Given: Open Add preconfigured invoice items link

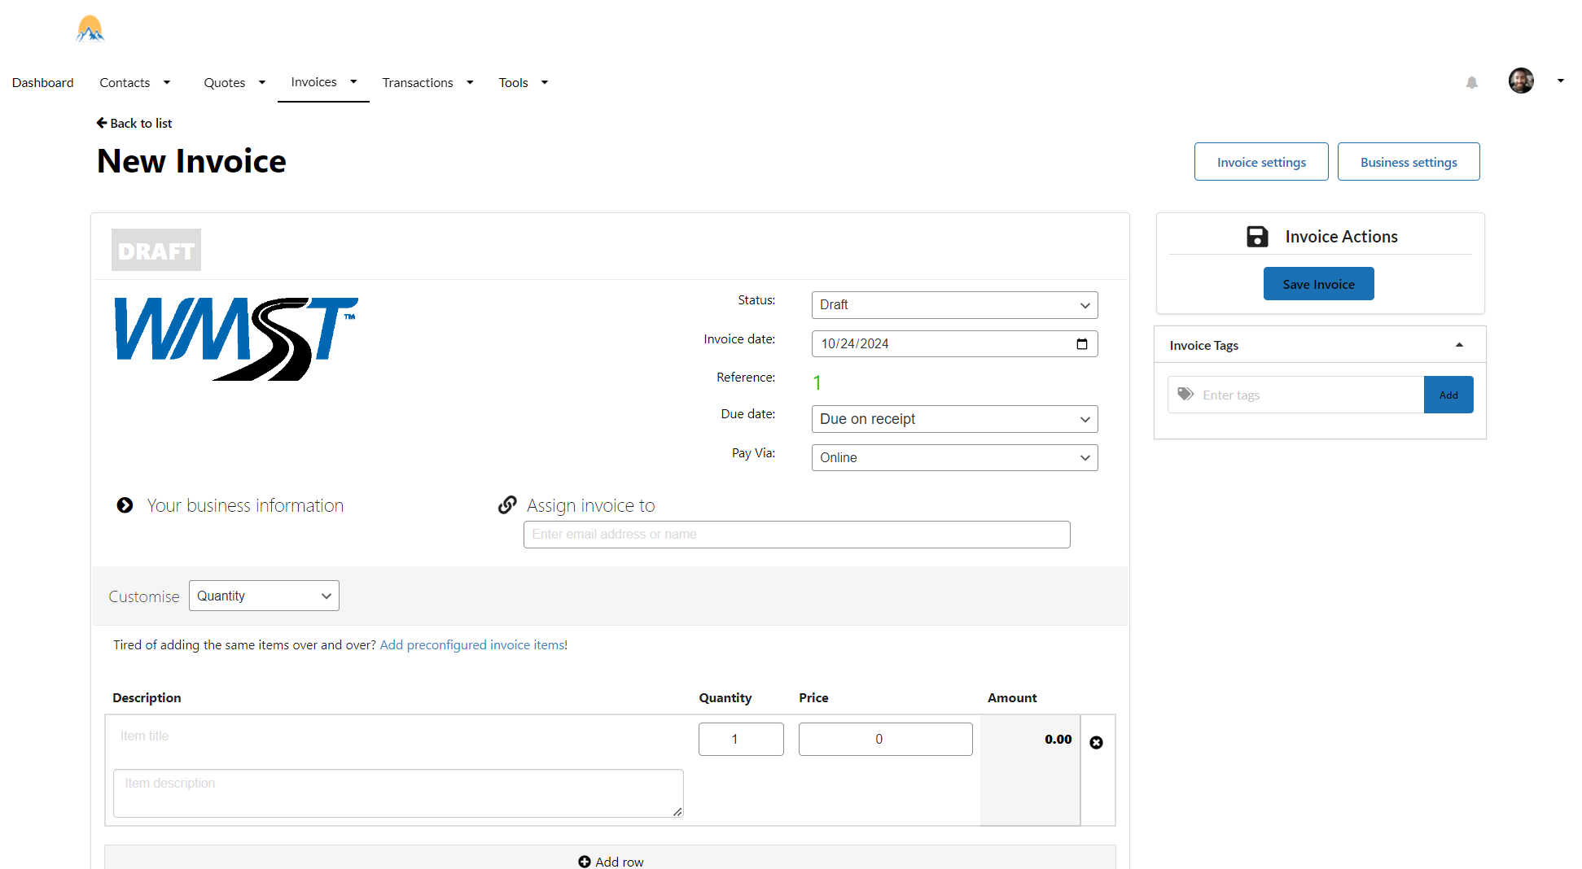Looking at the screenshot, I should tap(472, 644).
